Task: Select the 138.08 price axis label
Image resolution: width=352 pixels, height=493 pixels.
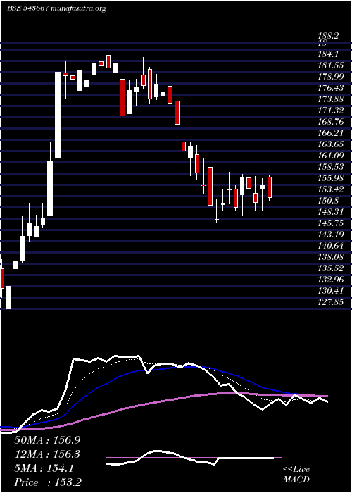Action: [330, 257]
